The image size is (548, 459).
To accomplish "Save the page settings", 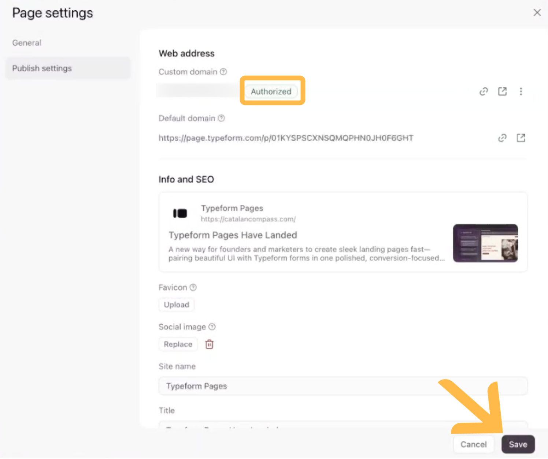I will (x=518, y=444).
